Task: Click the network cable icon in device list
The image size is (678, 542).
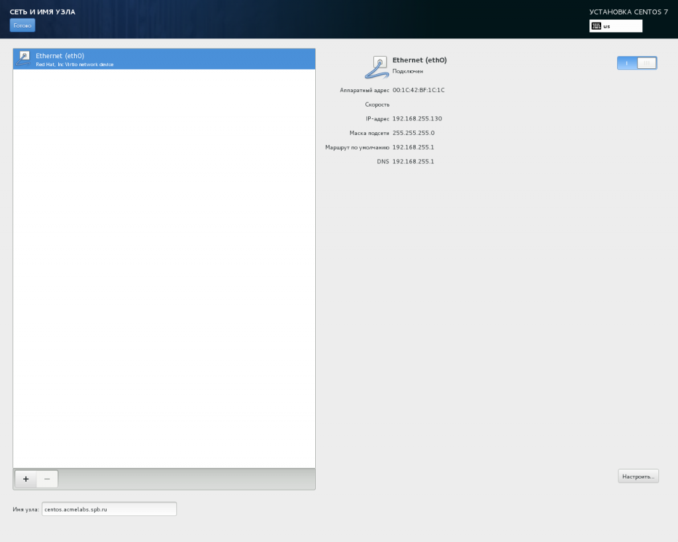Action: [x=23, y=59]
